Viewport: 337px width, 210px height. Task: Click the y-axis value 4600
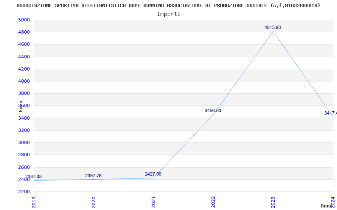24,45
